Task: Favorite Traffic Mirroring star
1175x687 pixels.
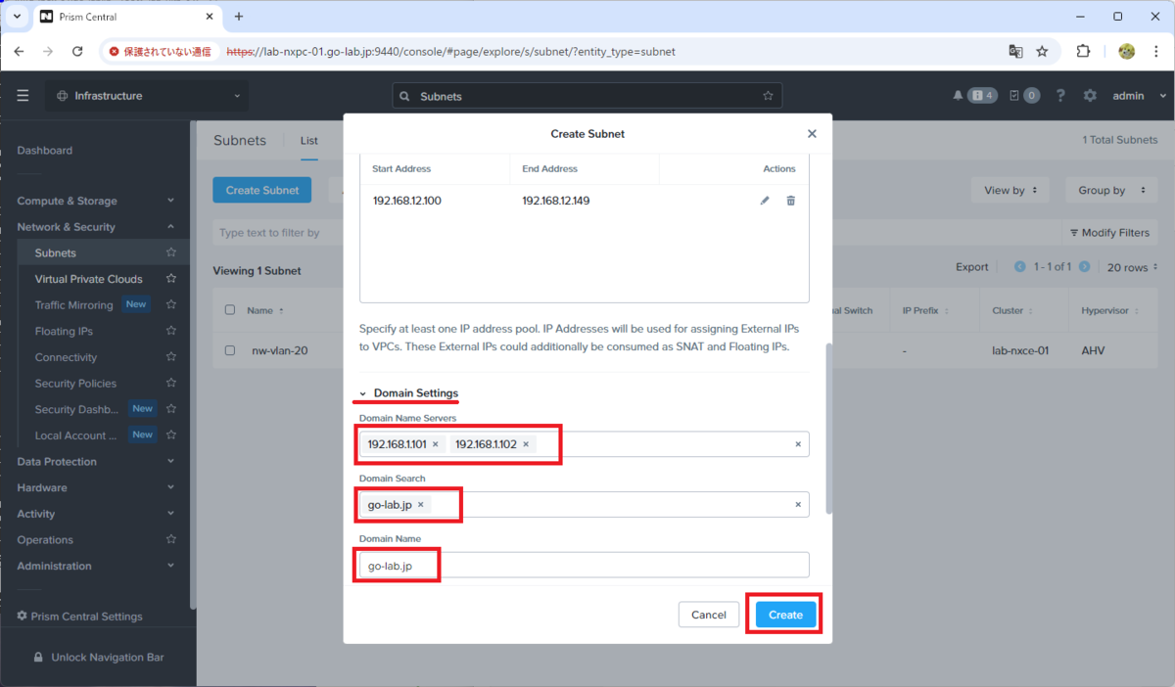Action: tap(171, 304)
